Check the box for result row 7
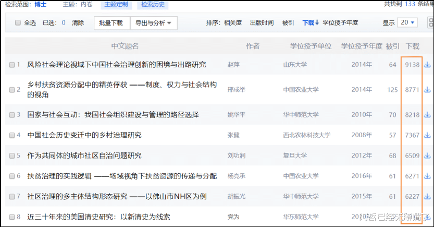Image resolution: width=434 pixels, height=227 pixels. 12,197
